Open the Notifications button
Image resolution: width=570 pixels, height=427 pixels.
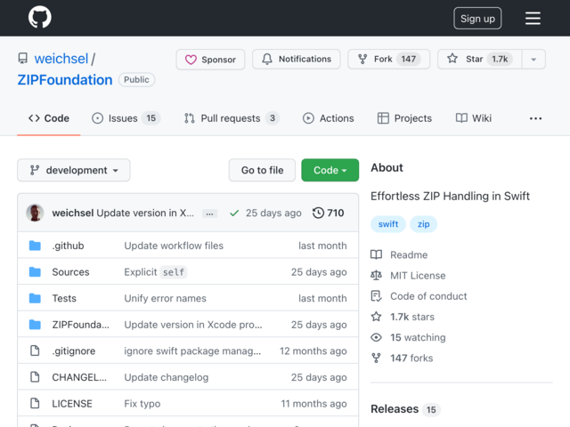click(x=297, y=60)
